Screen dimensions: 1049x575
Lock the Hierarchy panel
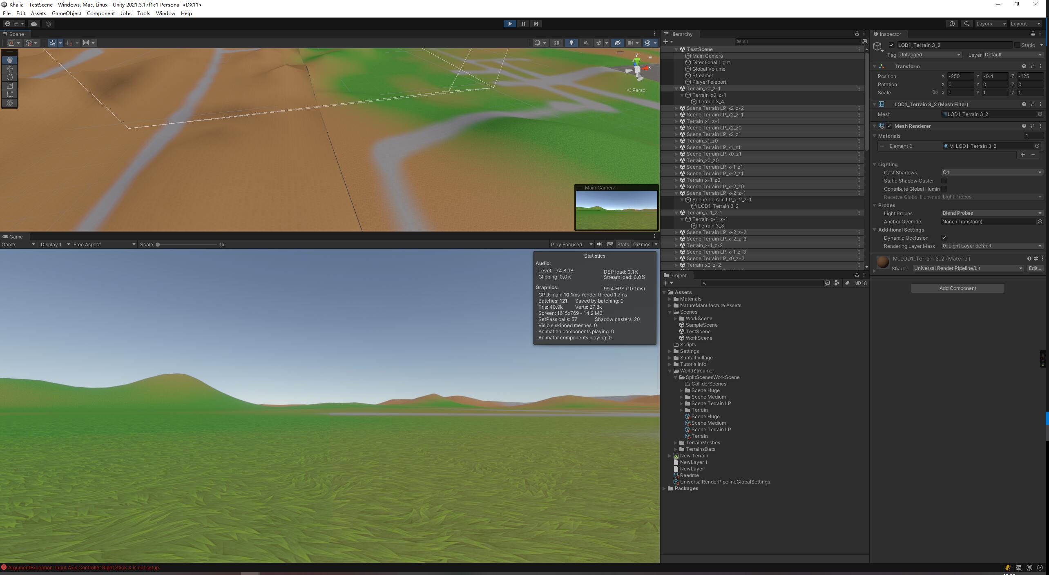(x=857, y=34)
